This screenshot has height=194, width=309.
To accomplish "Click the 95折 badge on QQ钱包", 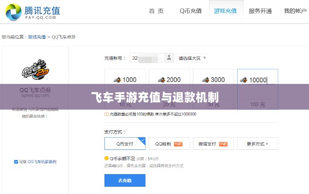I will (x=178, y=144).
